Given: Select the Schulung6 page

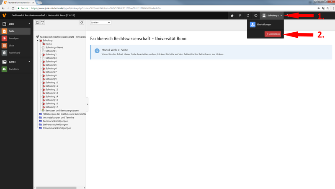Looking at the screenshot, I should tap(51, 68).
